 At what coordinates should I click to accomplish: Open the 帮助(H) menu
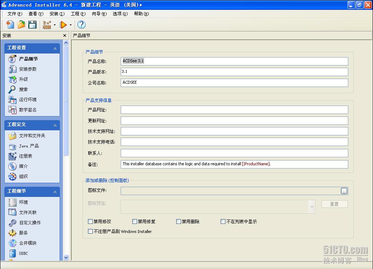tap(141, 14)
